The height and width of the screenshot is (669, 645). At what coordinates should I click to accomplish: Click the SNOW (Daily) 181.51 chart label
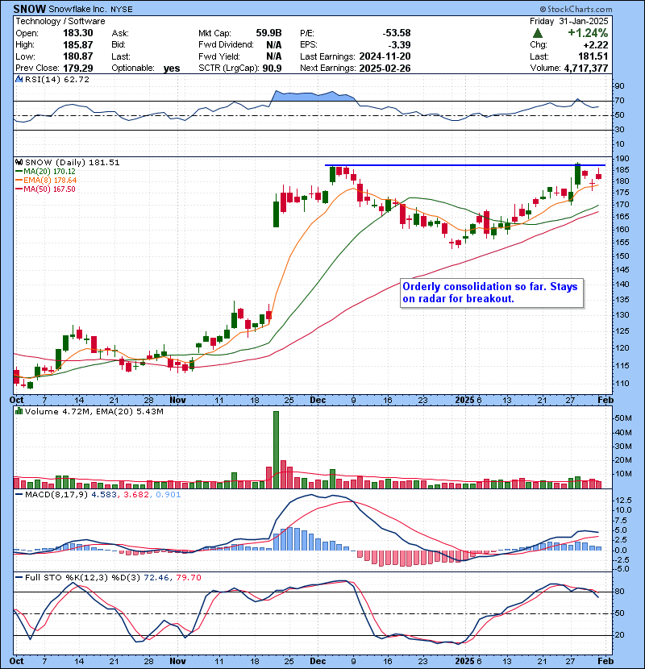tap(72, 162)
